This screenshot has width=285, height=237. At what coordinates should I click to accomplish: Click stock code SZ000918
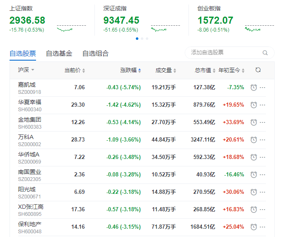pyautogui.click(x=29, y=92)
